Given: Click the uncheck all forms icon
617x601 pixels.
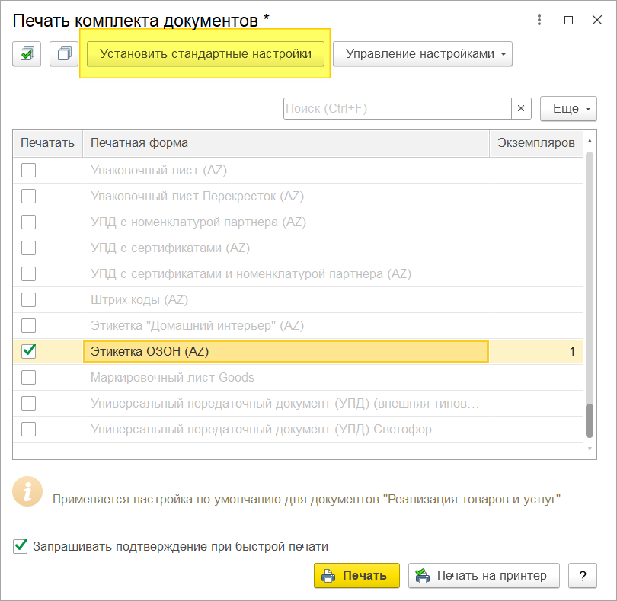Looking at the screenshot, I should pos(64,54).
